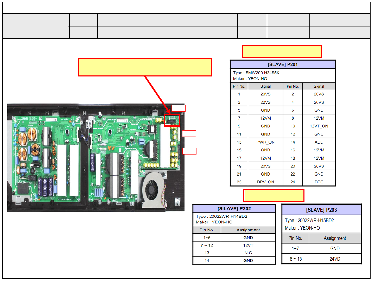The width and height of the screenshot is (375, 296).
Task: Click the 20VS signal beside pin 19
Action: point(265,166)
